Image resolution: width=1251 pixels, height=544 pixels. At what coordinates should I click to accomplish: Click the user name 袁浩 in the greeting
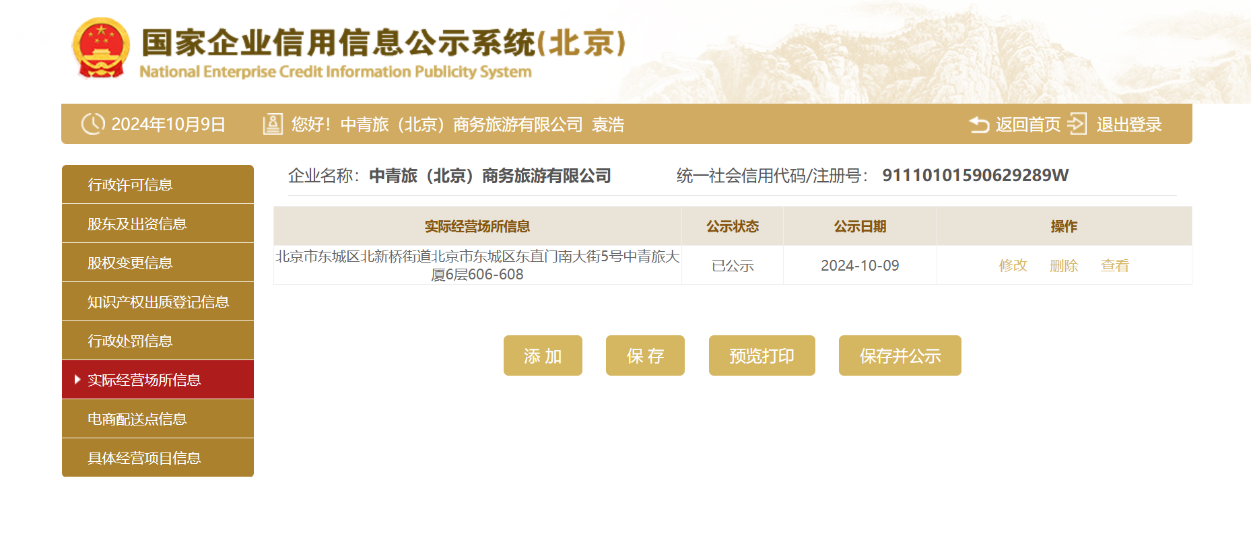point(608,125)
